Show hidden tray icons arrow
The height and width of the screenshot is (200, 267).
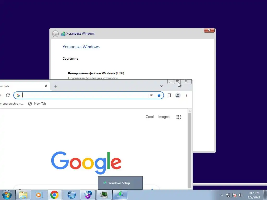(x=222, y=195)
